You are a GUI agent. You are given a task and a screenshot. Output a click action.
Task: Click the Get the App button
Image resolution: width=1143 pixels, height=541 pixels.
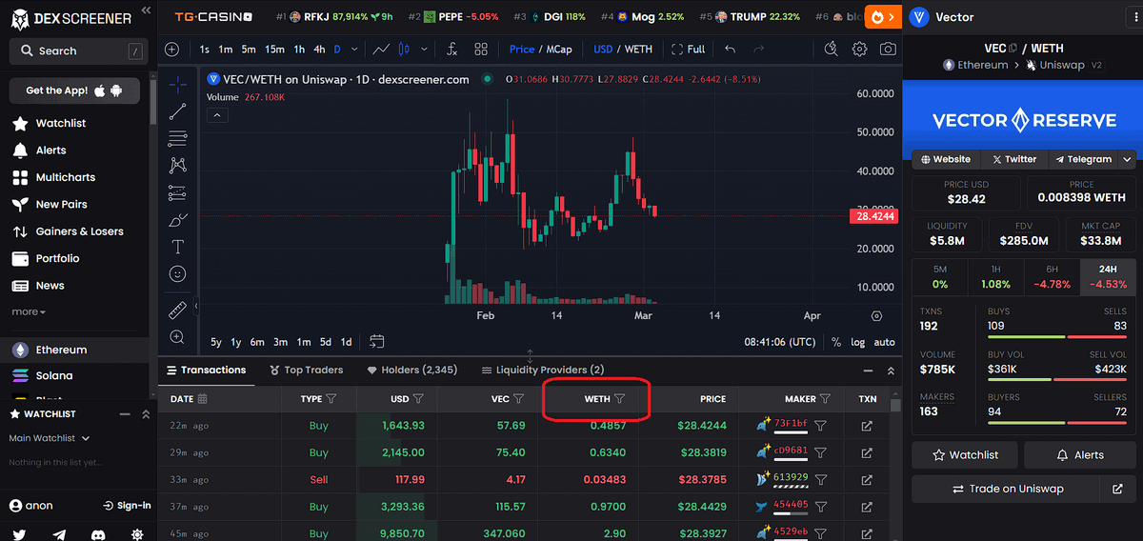(x=74, y=90)
